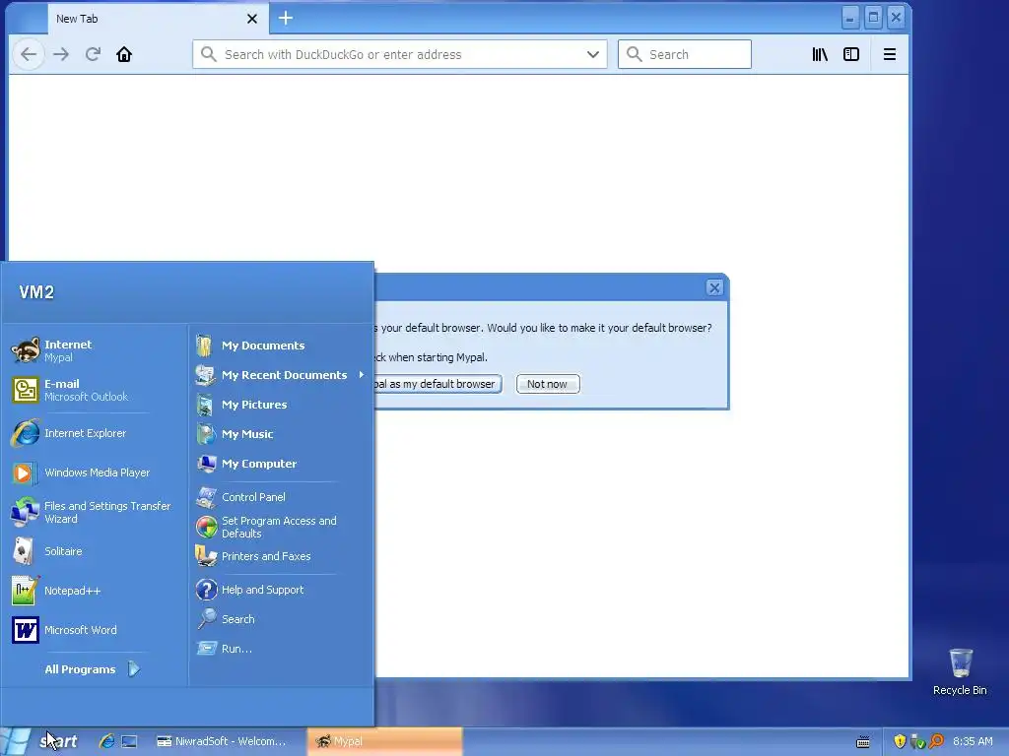Viewport: 1009px width, 756px height.
Task: Click the security shield tray icon
Action: point(900,741)
